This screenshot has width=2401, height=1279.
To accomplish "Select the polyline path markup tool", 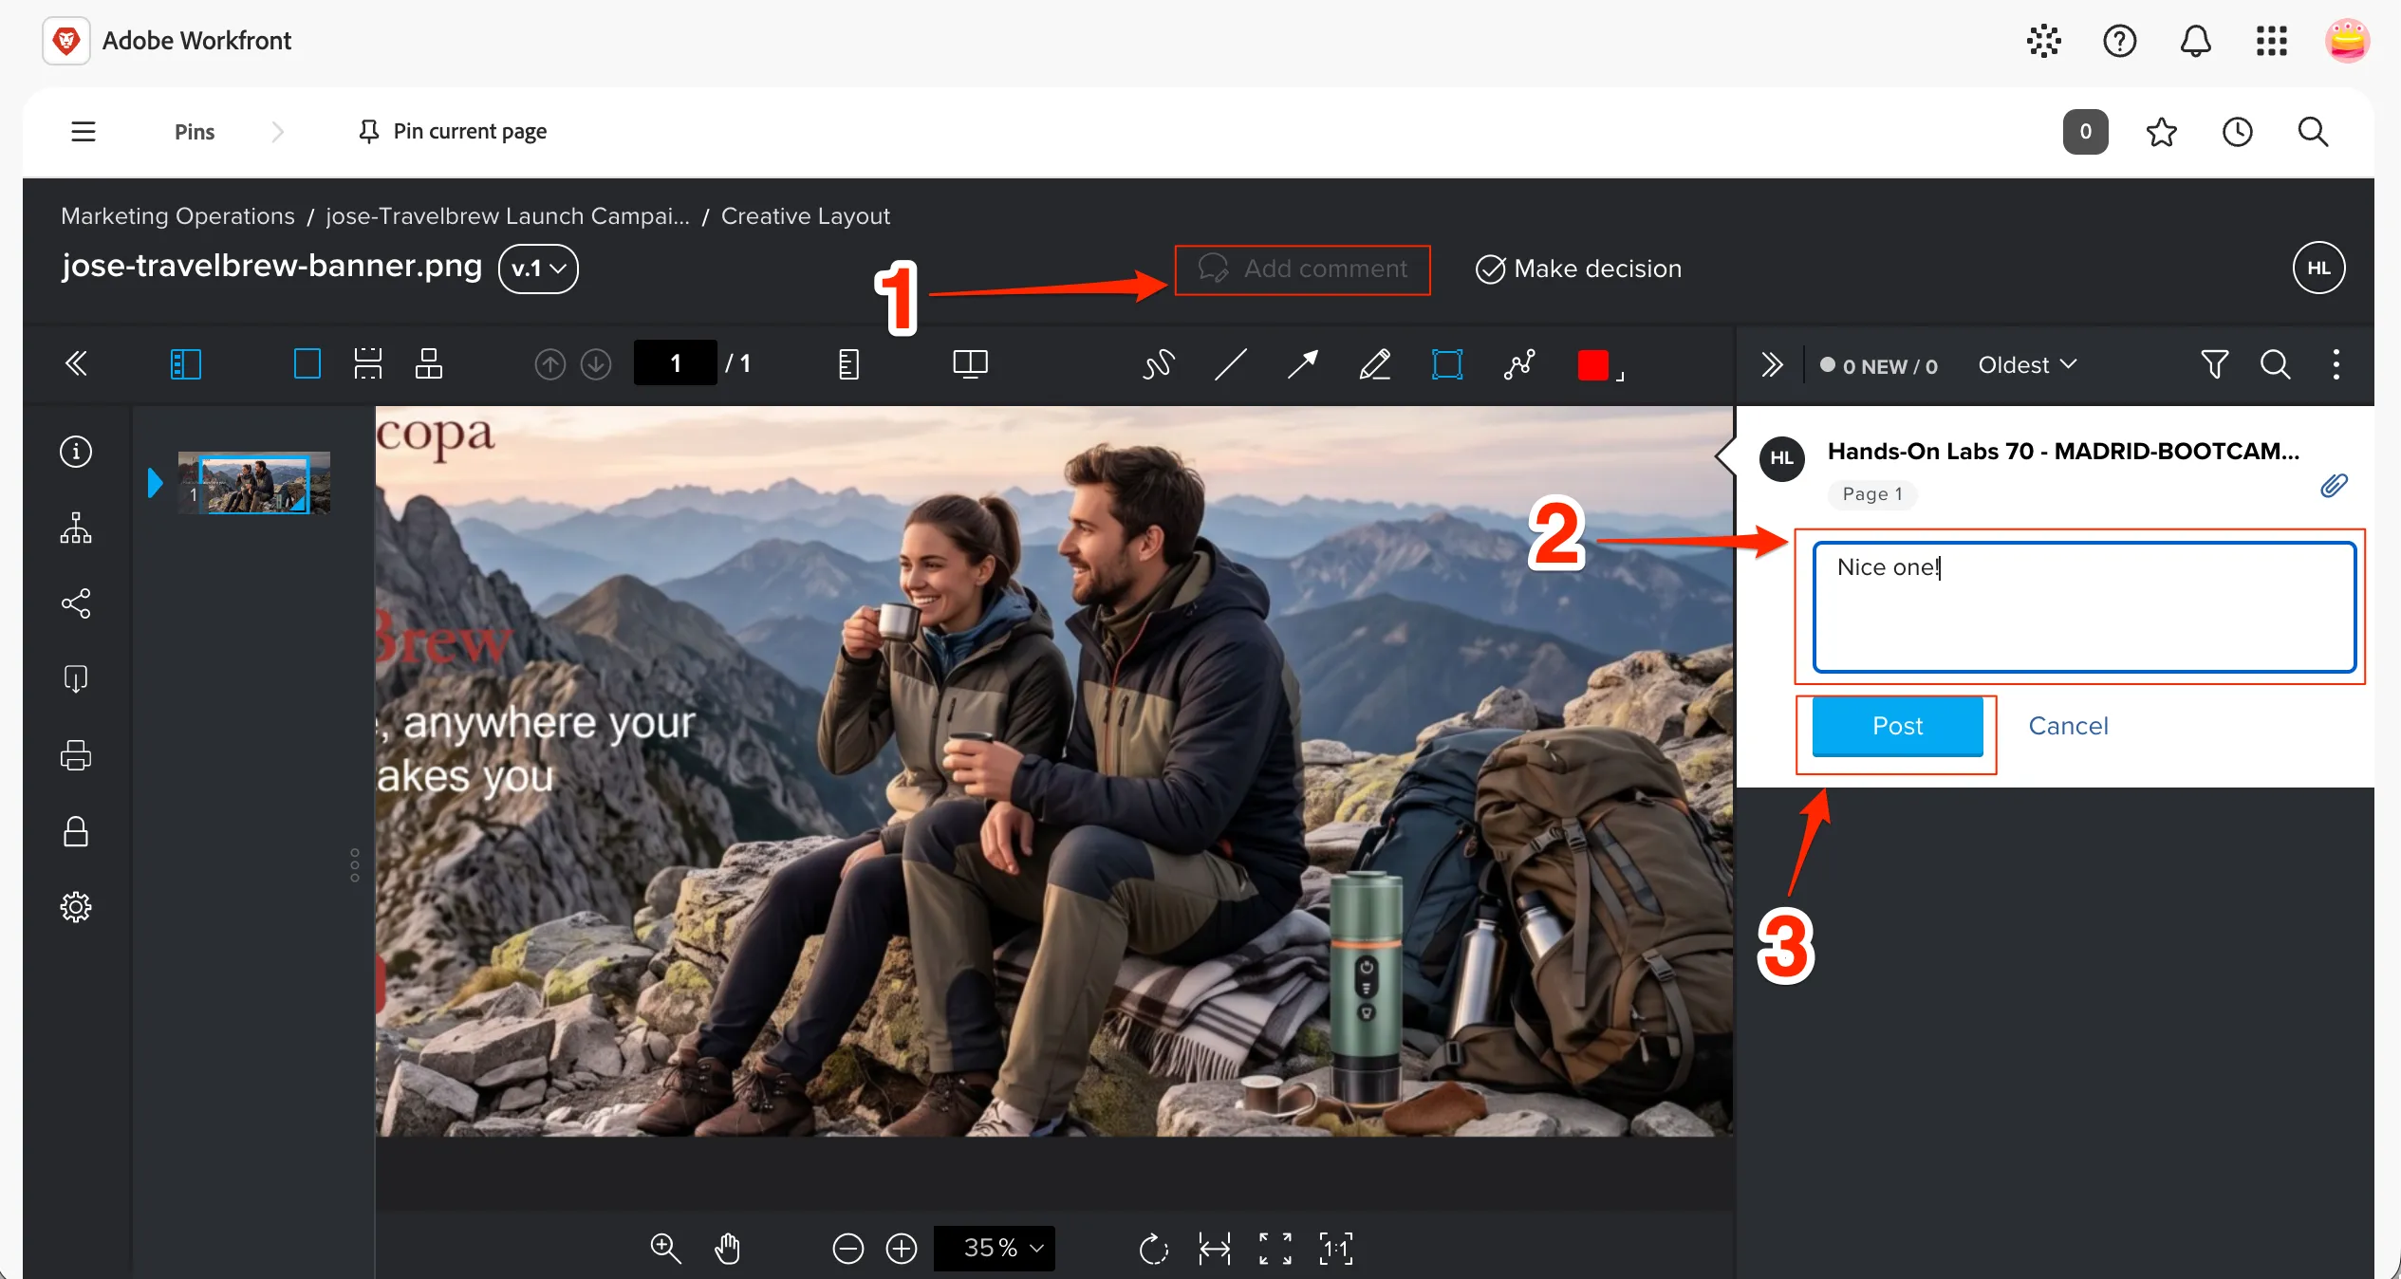I will (x=1519, y=365).
